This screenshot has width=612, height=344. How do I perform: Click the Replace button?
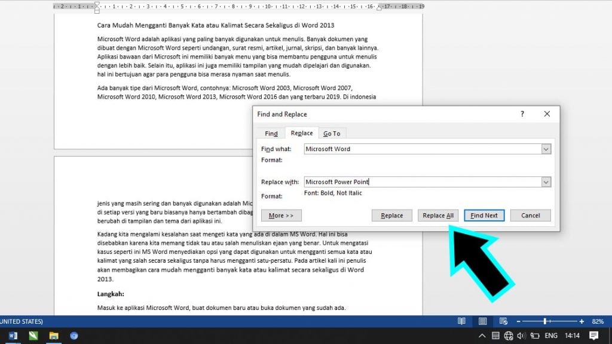[391, 215]
